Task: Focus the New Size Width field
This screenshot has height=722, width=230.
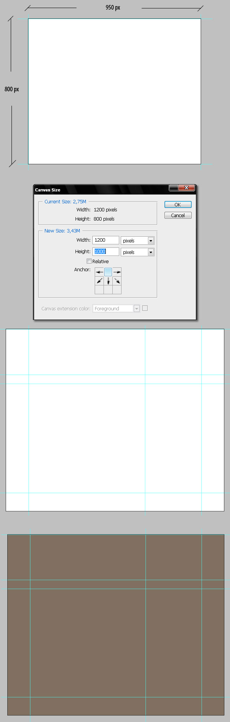Action: click(x=106, y=240)
